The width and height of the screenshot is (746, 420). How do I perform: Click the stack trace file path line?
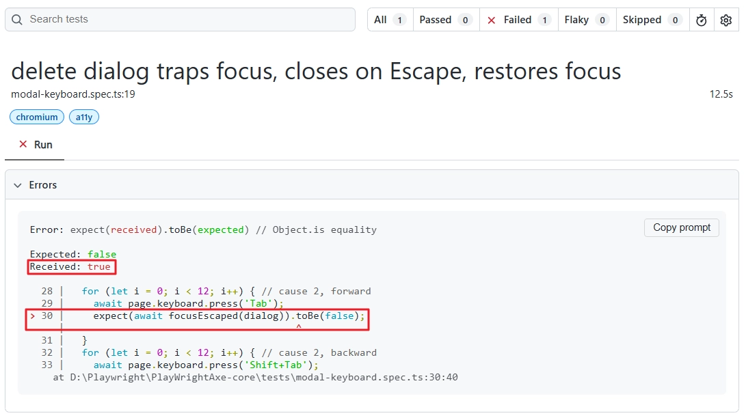(x=256, y=377)
